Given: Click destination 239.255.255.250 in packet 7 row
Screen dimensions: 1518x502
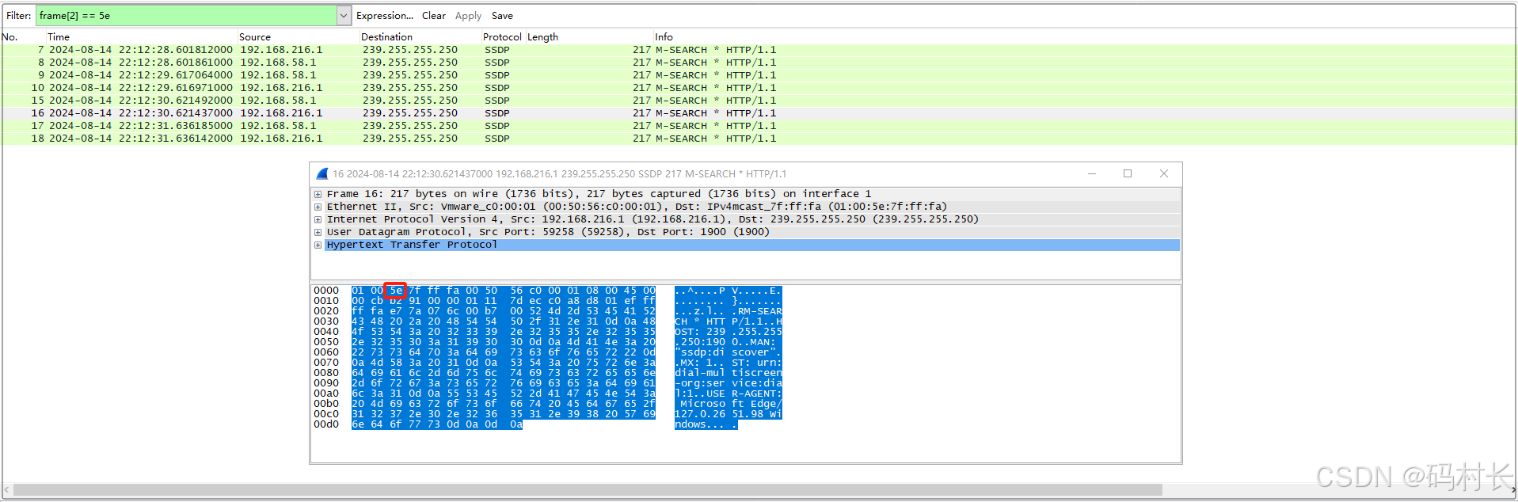Looking at the screenshot, I should [x=410, y=50].
